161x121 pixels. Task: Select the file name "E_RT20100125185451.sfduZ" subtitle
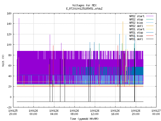click(x=84, y=9)
